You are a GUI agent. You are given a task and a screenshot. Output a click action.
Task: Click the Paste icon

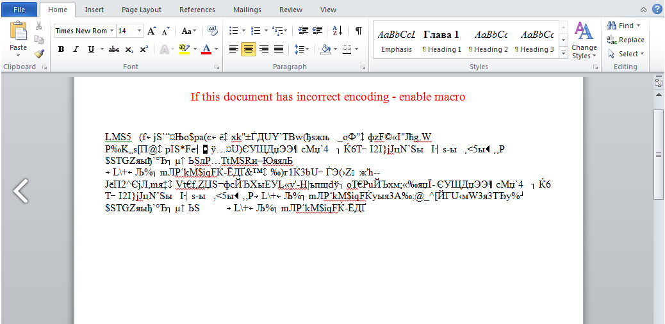coord(18,32)
